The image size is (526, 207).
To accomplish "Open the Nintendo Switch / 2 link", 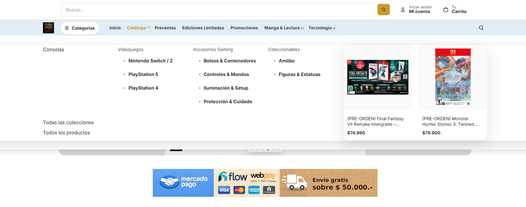I will pyautogui.click(x=150, y=61).
